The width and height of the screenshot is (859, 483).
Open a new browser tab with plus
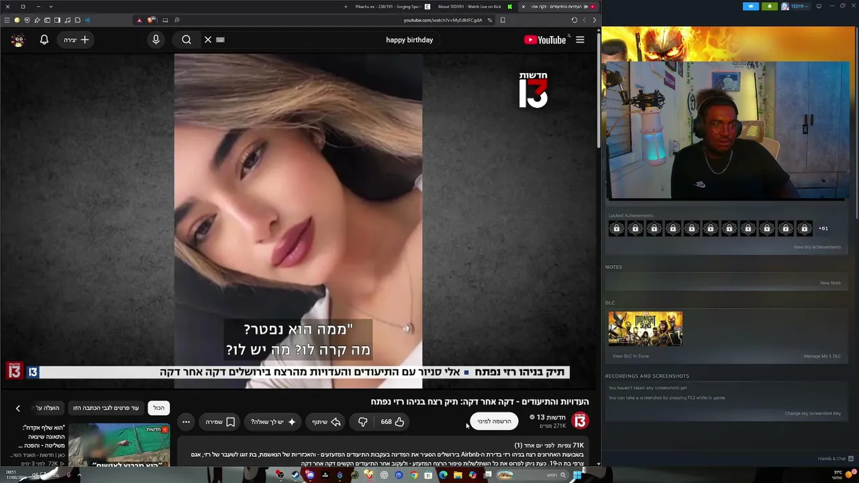346,7
